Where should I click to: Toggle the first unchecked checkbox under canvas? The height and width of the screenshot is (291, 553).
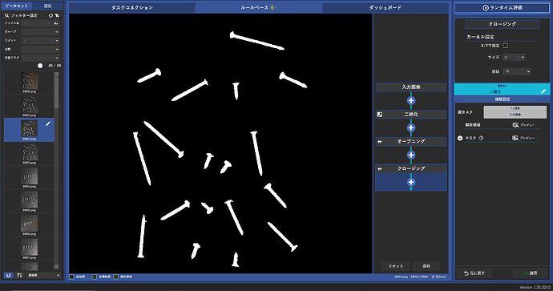(x=71, y=277)
